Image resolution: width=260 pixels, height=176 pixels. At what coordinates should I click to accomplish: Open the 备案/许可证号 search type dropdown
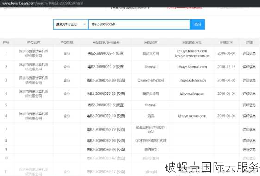tap(71, 25)
